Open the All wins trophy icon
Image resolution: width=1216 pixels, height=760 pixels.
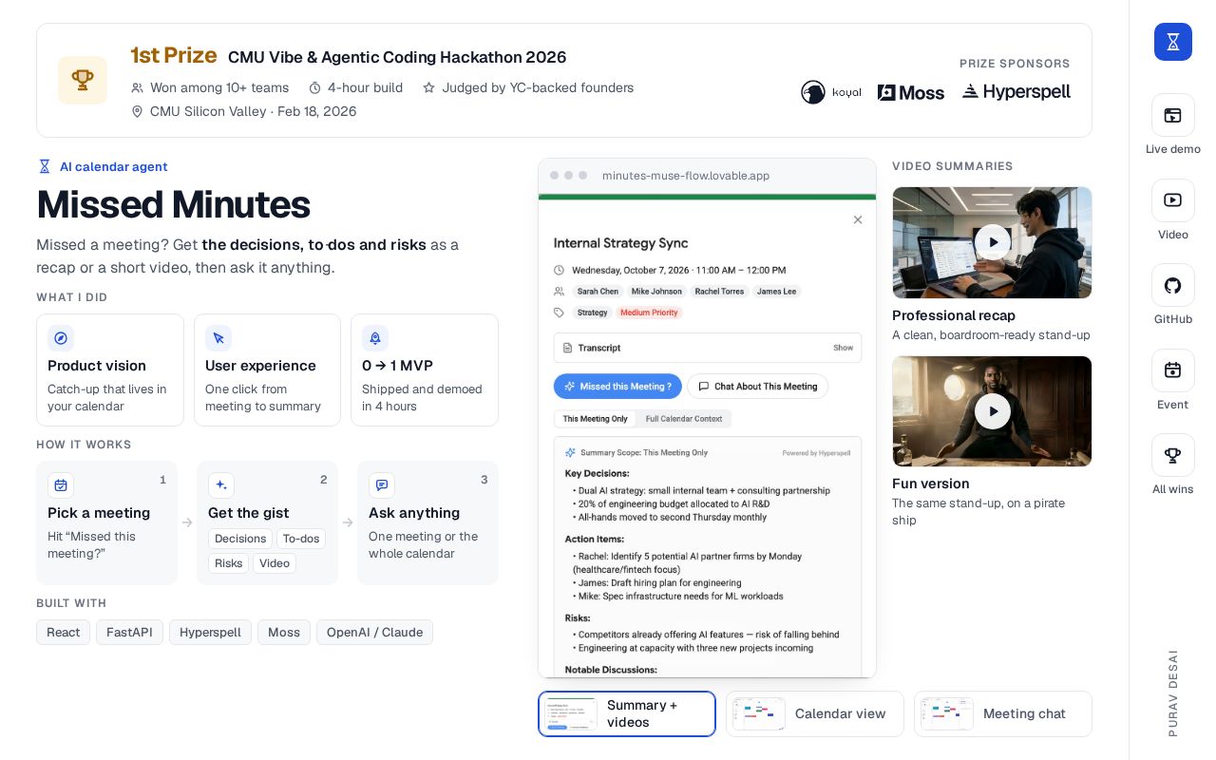point(1172,456)
